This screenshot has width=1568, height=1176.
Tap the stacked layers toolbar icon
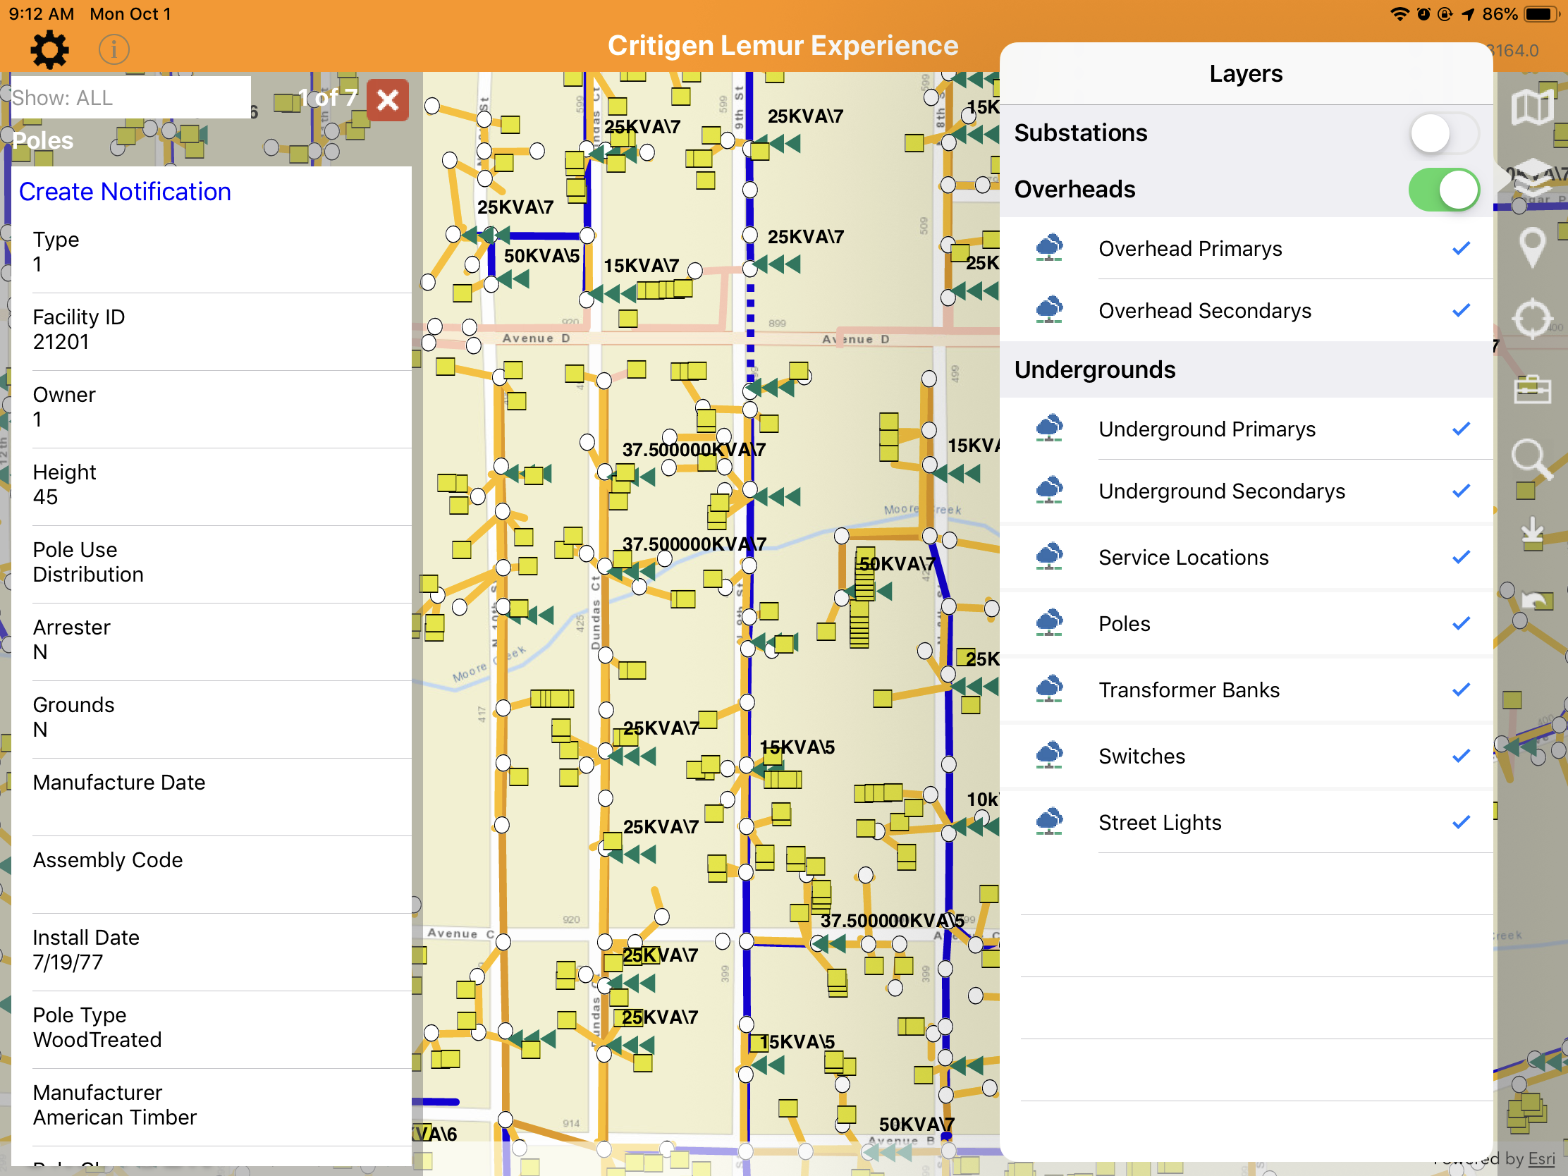tap(1532, 177)
